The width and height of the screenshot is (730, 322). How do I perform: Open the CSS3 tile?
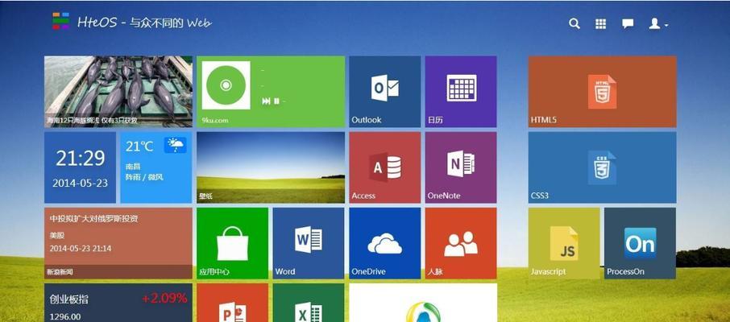[603, 167]
